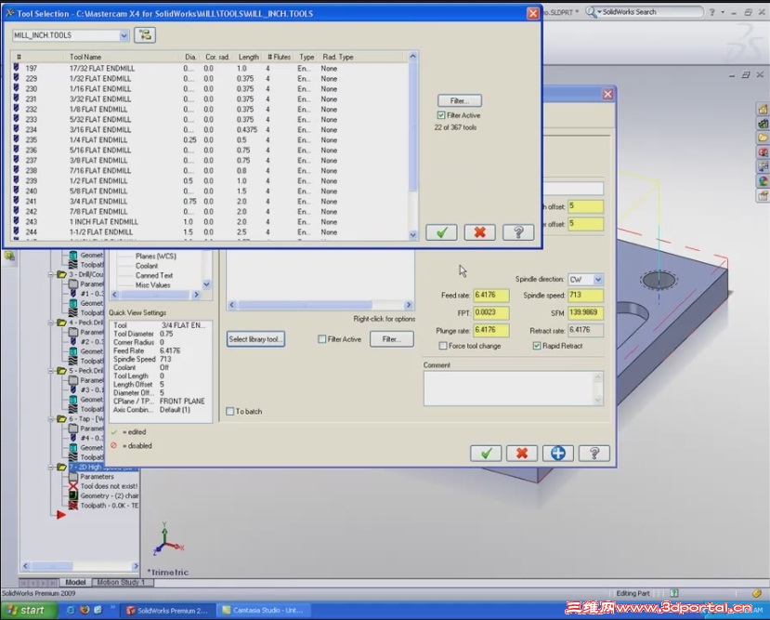Collapse operation 7 - 2D High Speed folder
The image size is (770, 620).
click(51, 468)
